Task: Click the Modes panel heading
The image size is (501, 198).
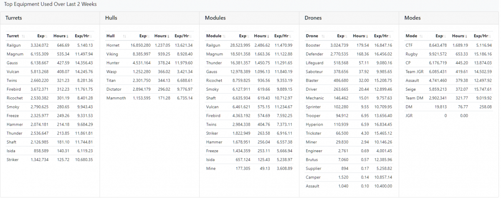Action: pos(412,18)
